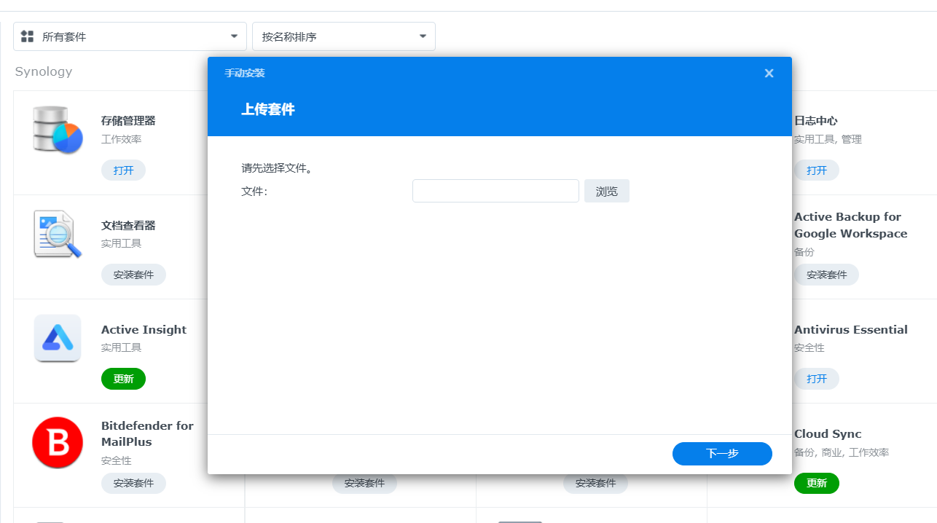Open Antivirus Essential with 打开 button
The image size is (937, 523).
(817, 379)
